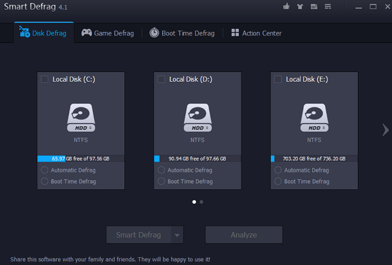Open the main menu lines icon
Image resolution: width=392 pixels, height=265 pixels.
tap(328, 6)
